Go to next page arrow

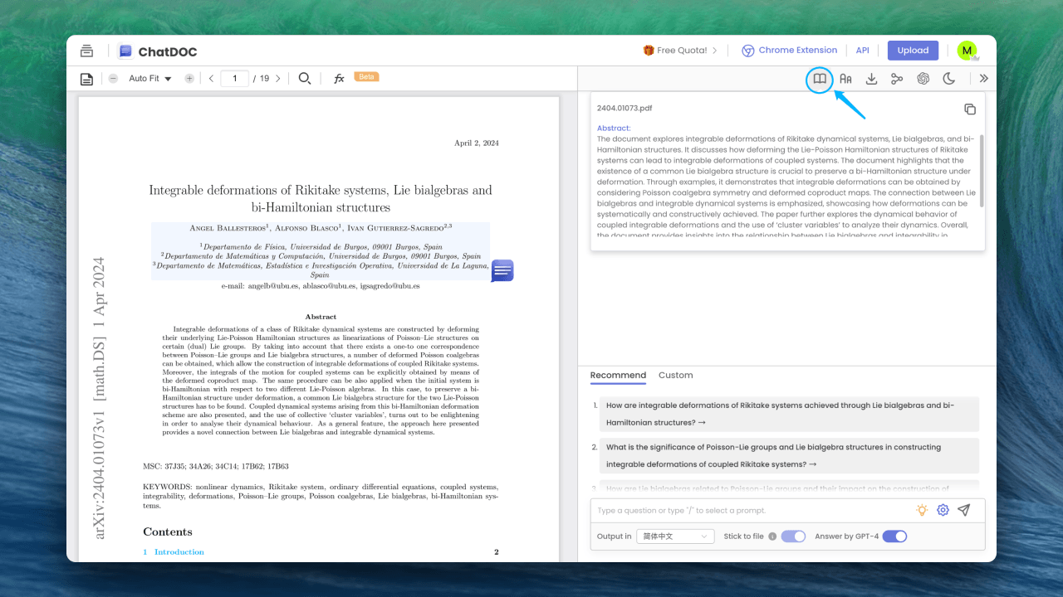pos(277,79)
